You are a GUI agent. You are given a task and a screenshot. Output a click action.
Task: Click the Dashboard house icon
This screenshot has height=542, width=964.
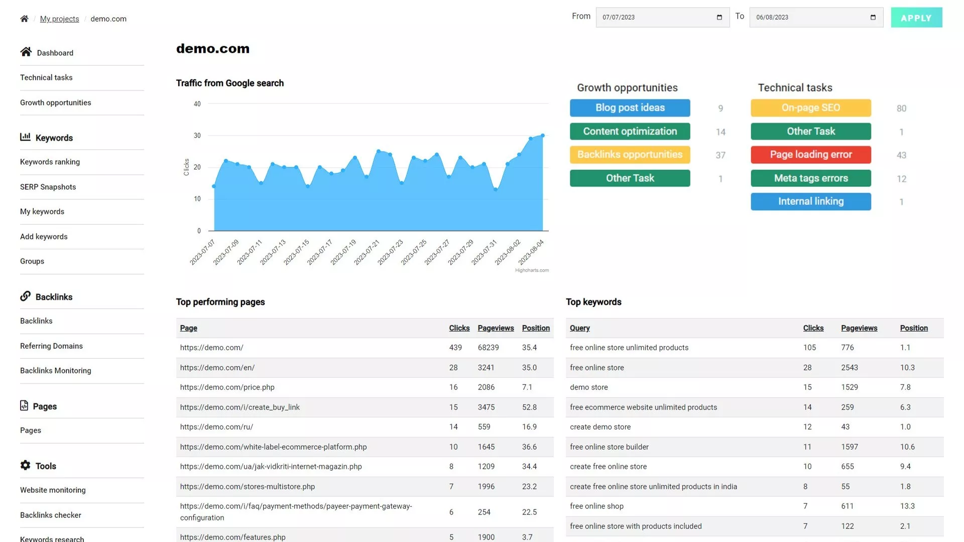click(x=26, y=52)
